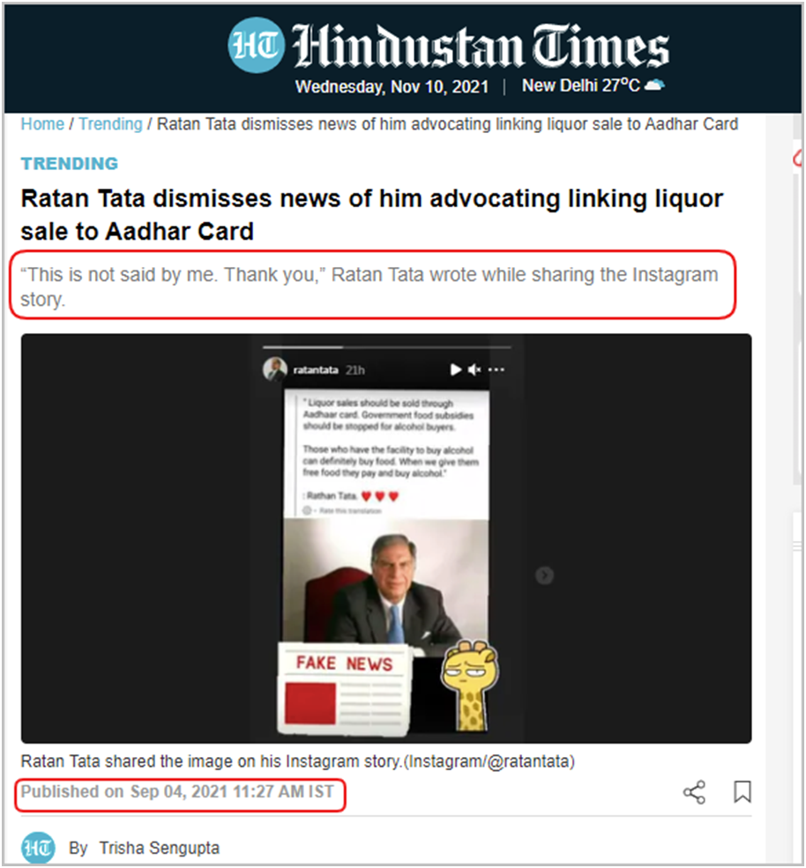Click the weather cloud icon beside New Delhi
806x868 pixels.
click(x=655, y=85)
